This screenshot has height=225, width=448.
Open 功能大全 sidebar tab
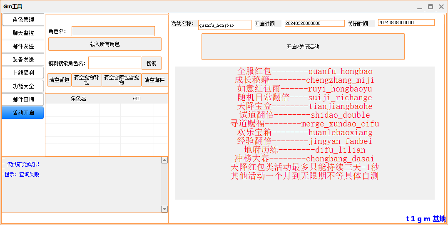[23, 86]
